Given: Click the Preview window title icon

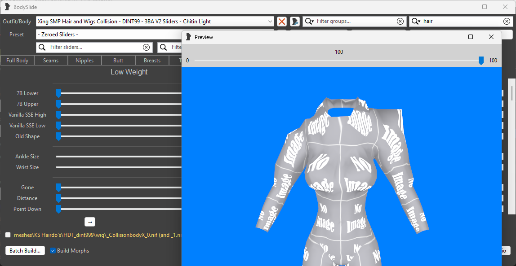Looking at the screenshot, I should pos(189,37).
